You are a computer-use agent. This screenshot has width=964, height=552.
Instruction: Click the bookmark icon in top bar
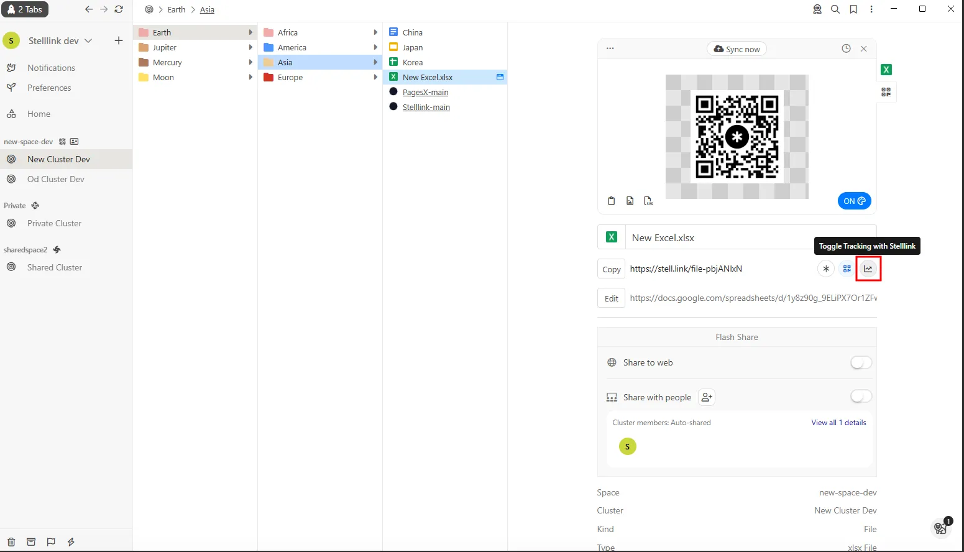coord(853,9)
